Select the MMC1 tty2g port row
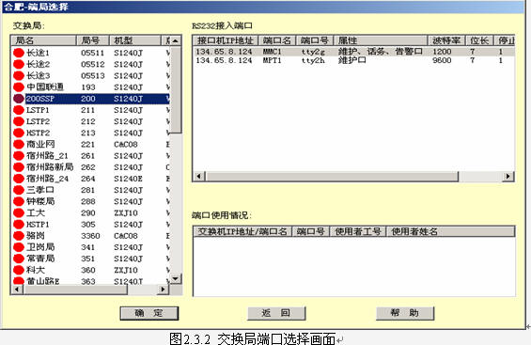This screenshot has height=345, width=531. click(x=354, y=52)
